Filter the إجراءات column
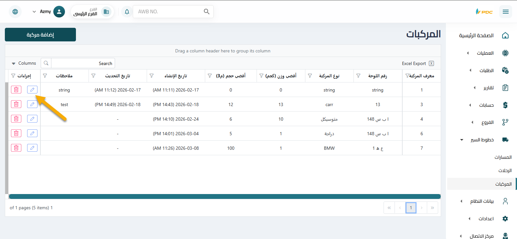517x239 pixels. point(13,76)
